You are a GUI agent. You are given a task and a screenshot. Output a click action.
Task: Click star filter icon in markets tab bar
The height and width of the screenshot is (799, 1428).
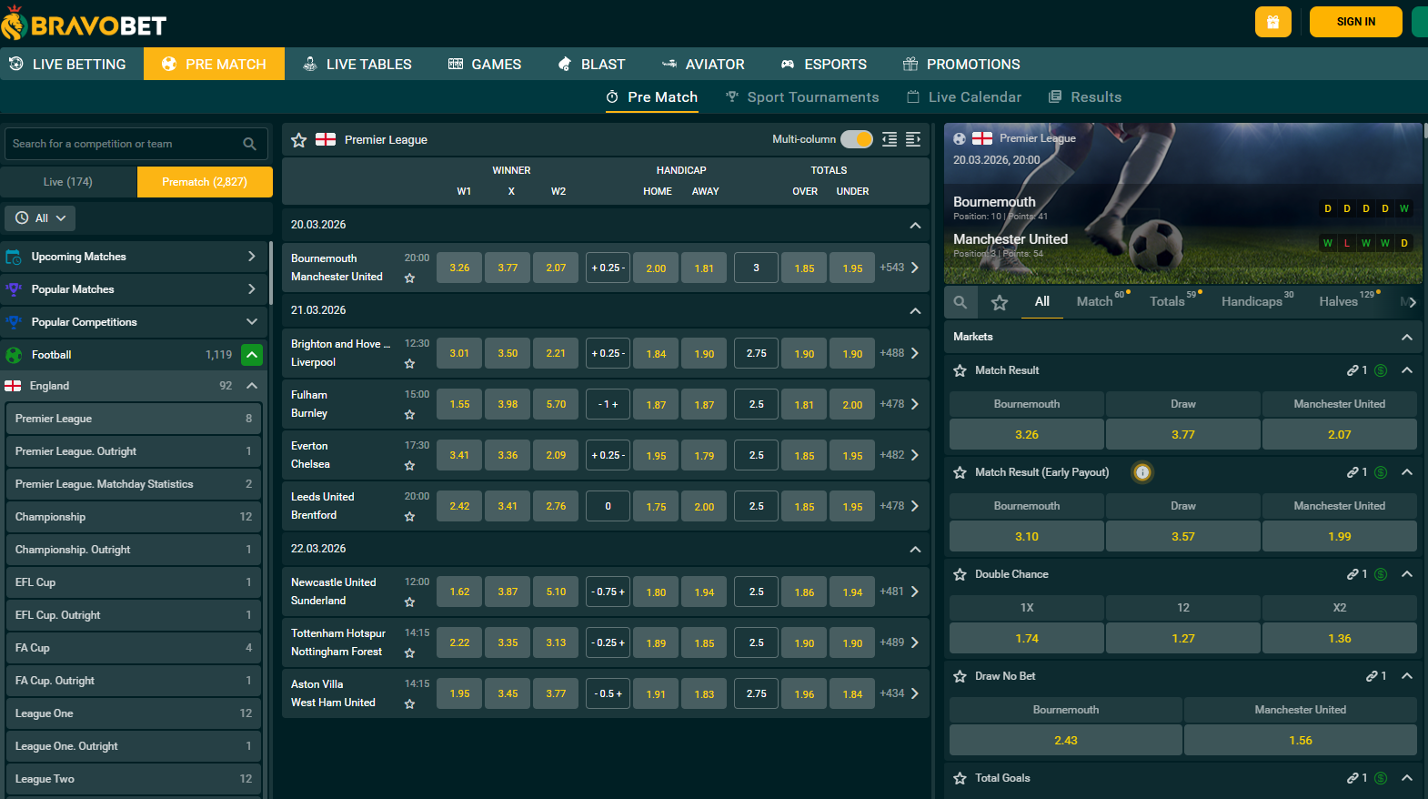pyautogui.click(x=1000, y=302)
